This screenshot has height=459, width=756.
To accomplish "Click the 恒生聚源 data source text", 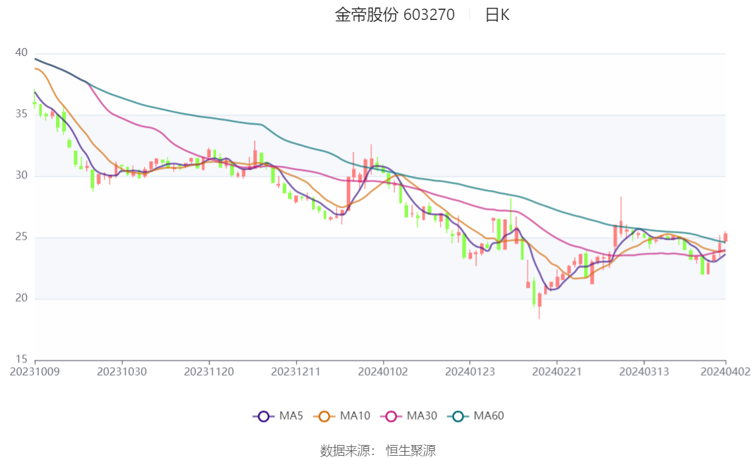I will click(x=411, y=451).
